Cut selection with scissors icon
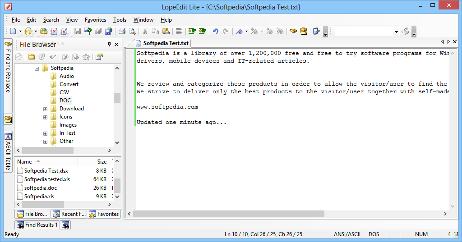462x242 pixels. pos(145,31)
